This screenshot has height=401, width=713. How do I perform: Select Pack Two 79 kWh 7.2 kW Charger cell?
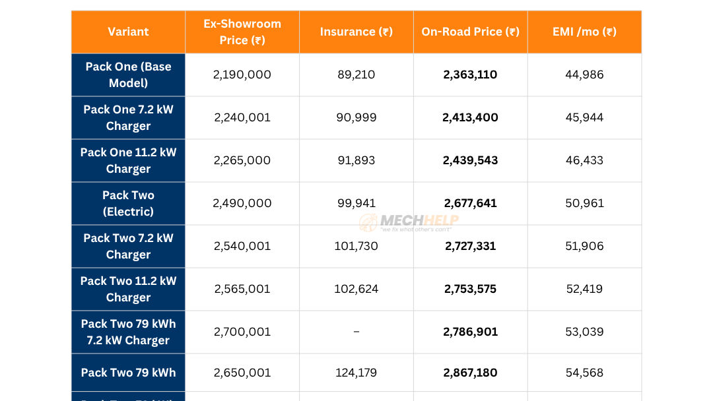click(128, 332)
